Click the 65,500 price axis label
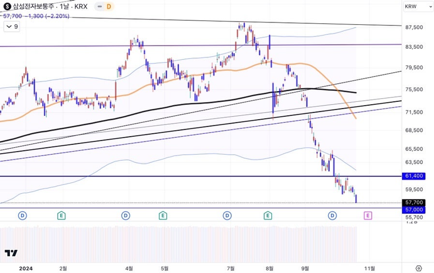Viewport: 434px width, 273px height. [x=414, y=149]
